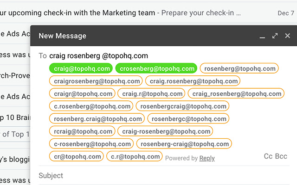
Task: Click rosenbergcraig@topohq.com suggestion
Action: (x=182, y=106)
